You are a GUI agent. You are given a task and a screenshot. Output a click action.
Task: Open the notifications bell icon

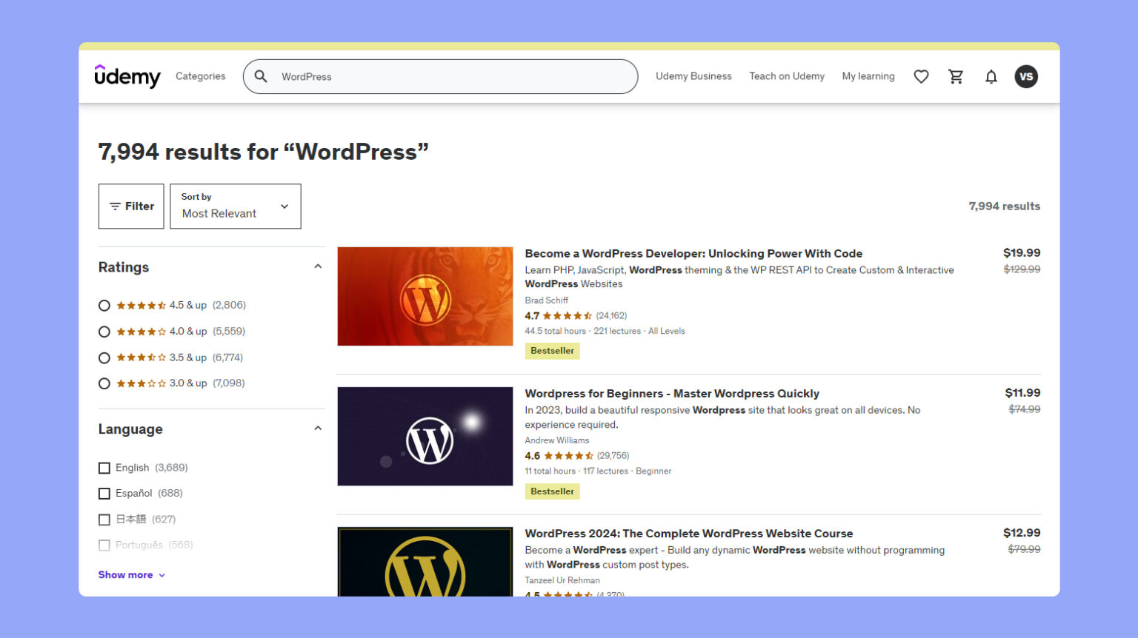991,76
